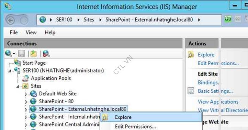Select SharePoint - Internal site label
Viewport: 248px width, 130px height.
(69, 117)
